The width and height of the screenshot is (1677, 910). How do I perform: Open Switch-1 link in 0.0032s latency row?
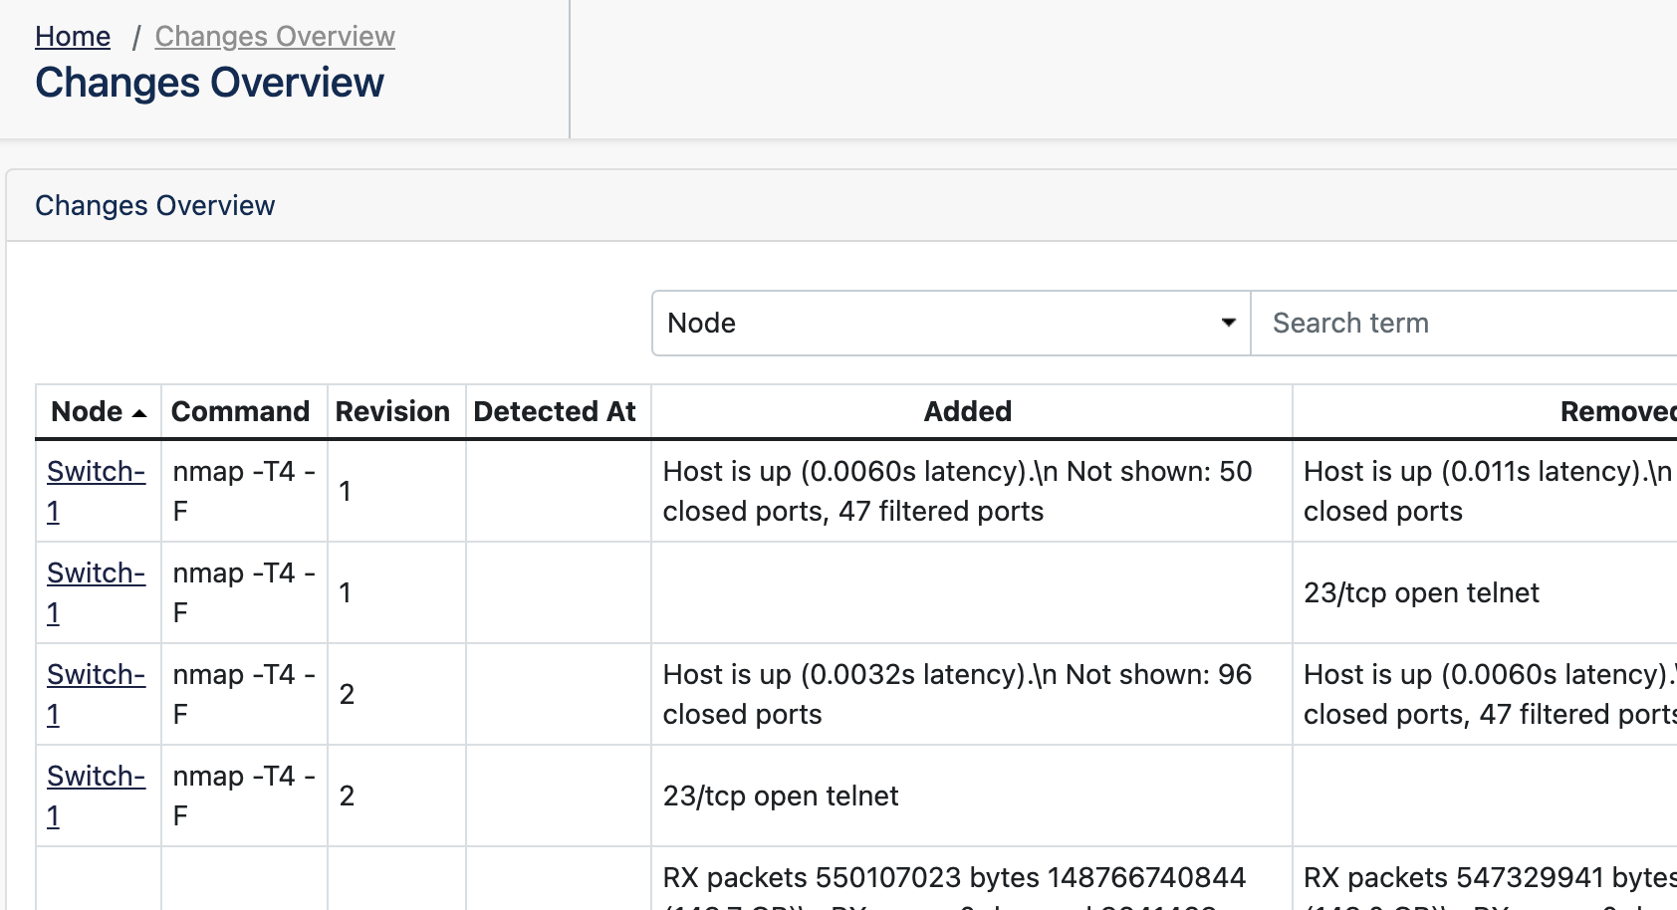point(96,694)
